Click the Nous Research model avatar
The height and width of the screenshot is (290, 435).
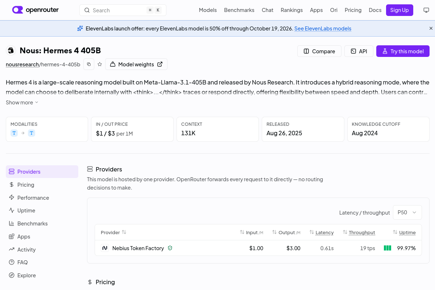(11, 51)
